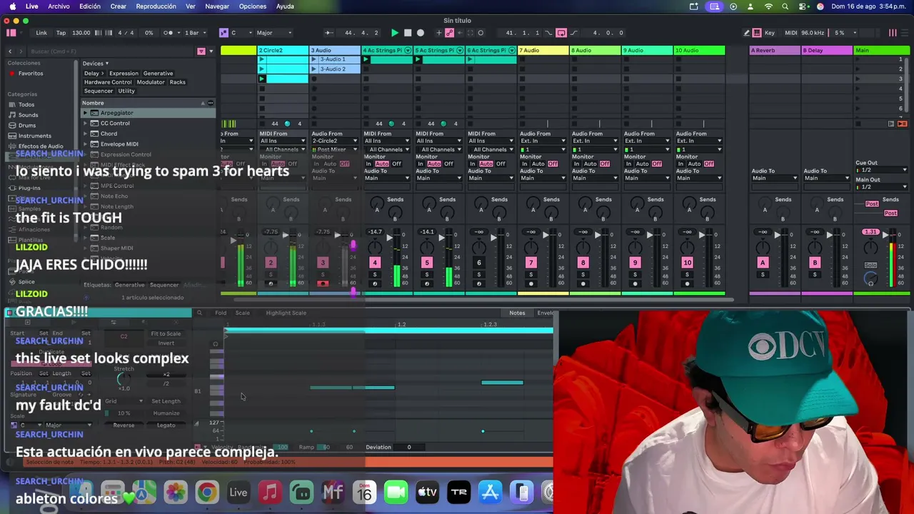Click the tempo field showing 130.00

[81, 33]
